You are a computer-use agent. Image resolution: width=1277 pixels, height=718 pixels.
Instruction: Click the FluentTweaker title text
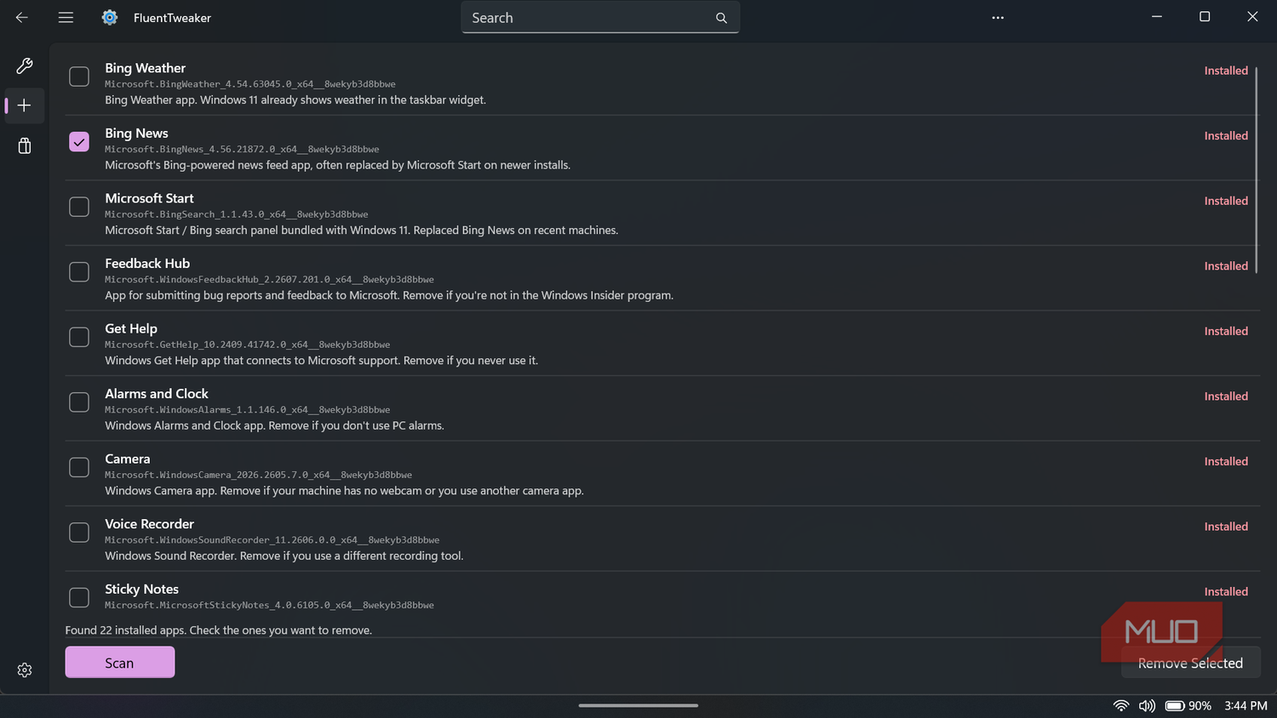point(172,18)
